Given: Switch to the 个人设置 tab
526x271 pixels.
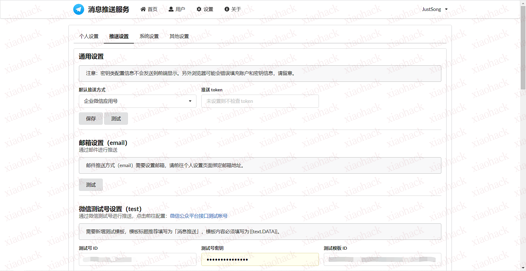Looking at the screenshot, I should click(89, 36).
